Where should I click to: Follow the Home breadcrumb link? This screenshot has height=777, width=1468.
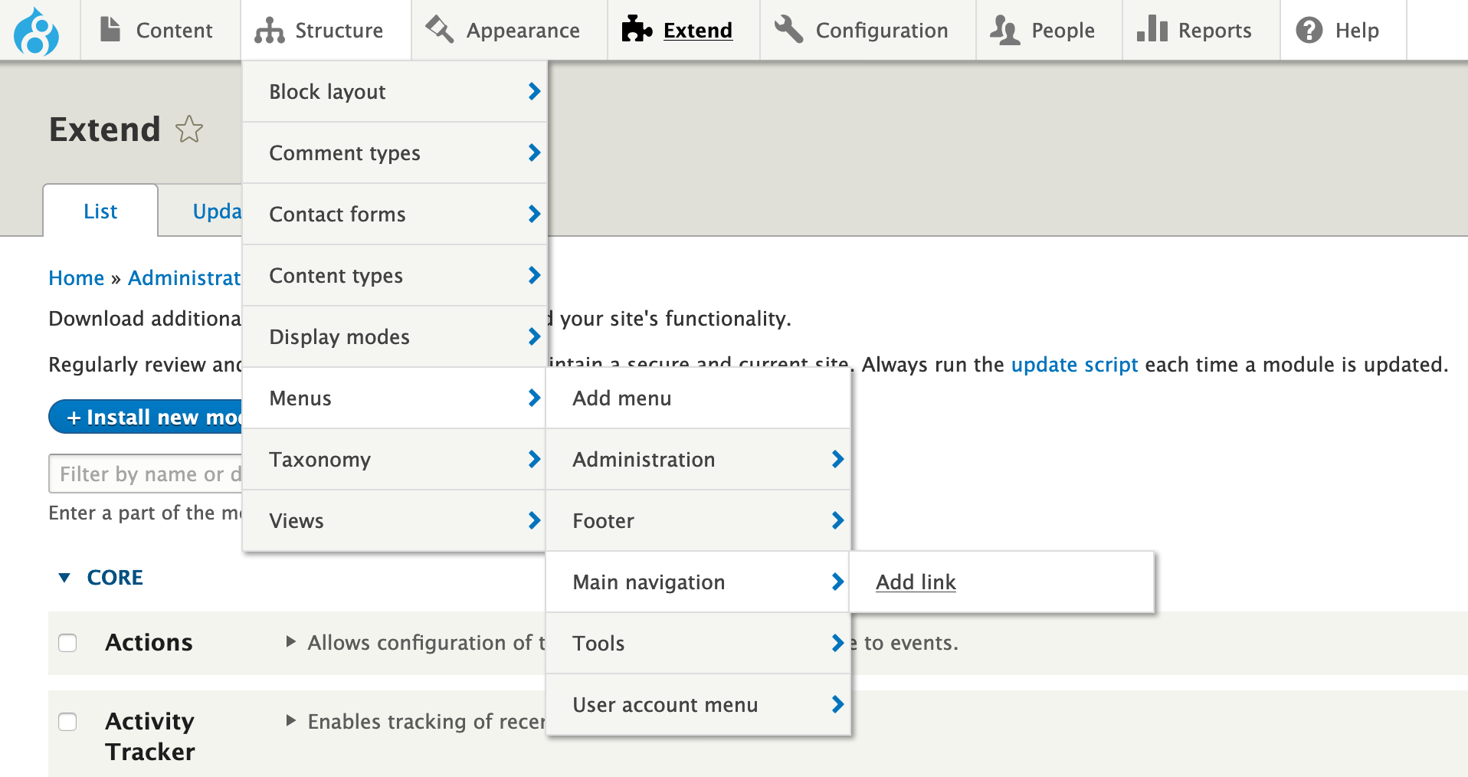(x=76, y=277)
